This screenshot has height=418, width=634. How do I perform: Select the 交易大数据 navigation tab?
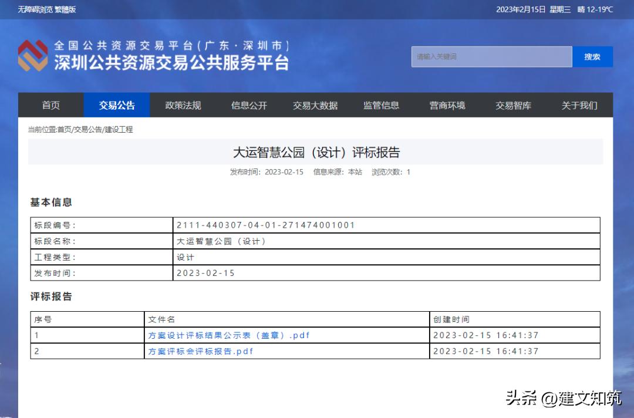(x=315, y=105)
